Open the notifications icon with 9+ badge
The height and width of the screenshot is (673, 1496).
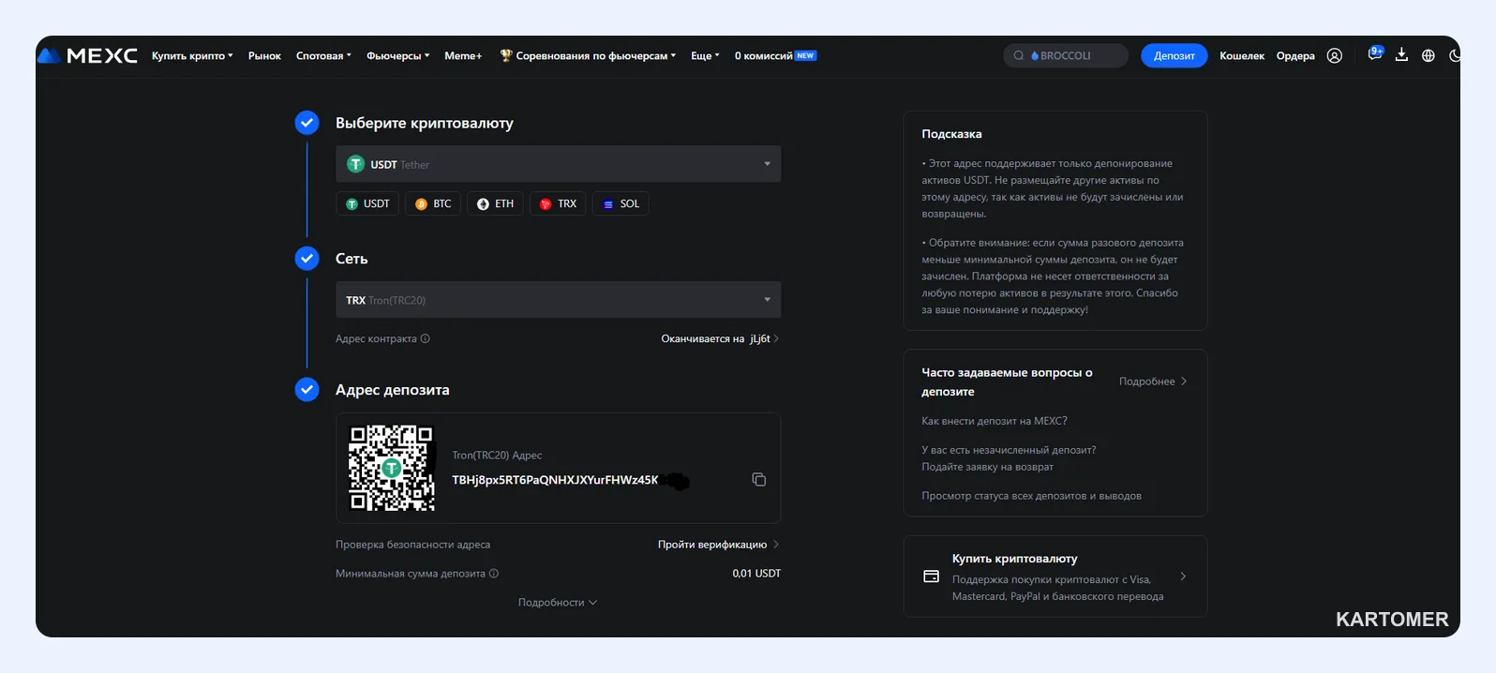pyautogui.click(x=1375, y=53)
